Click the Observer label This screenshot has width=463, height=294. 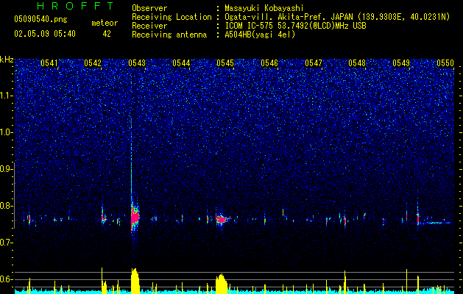pyautogui.click(x=149, y=8)
